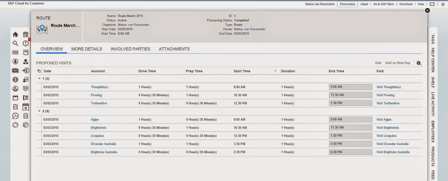Open Attachments tab

click(x=174, y=49)
